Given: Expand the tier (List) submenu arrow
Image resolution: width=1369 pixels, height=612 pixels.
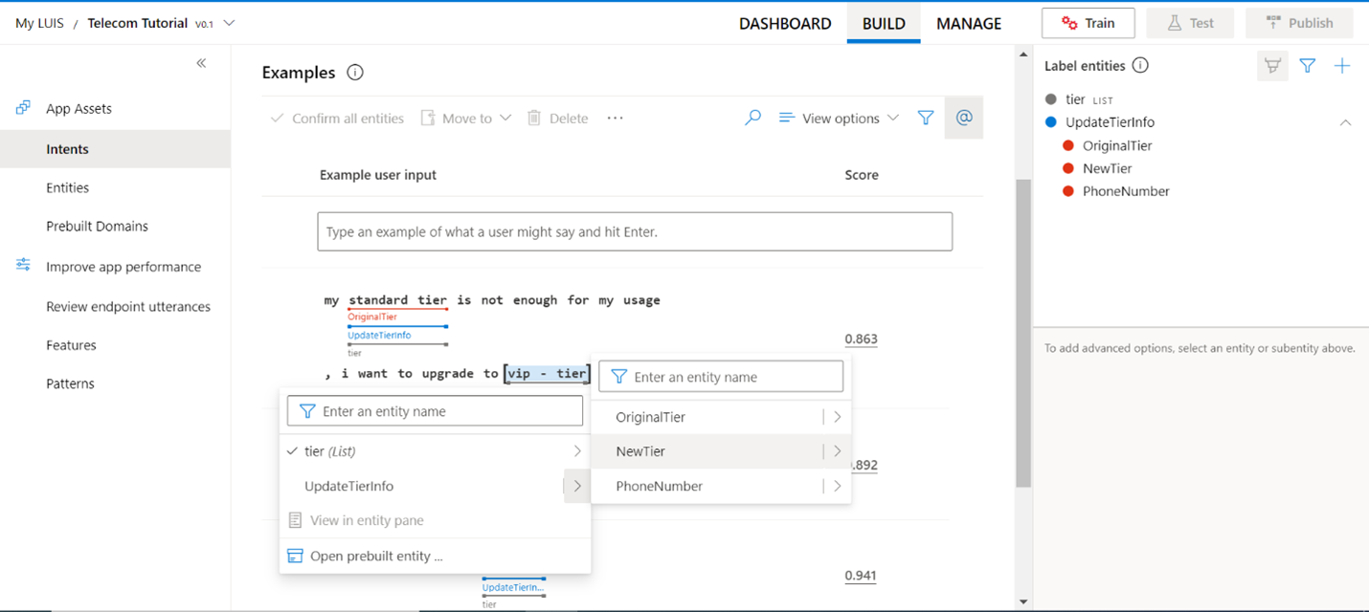Looking at the screenshot, I should point(577,451).
